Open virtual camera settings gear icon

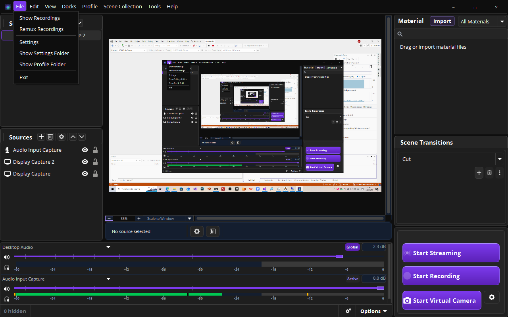tap(492, 297)
